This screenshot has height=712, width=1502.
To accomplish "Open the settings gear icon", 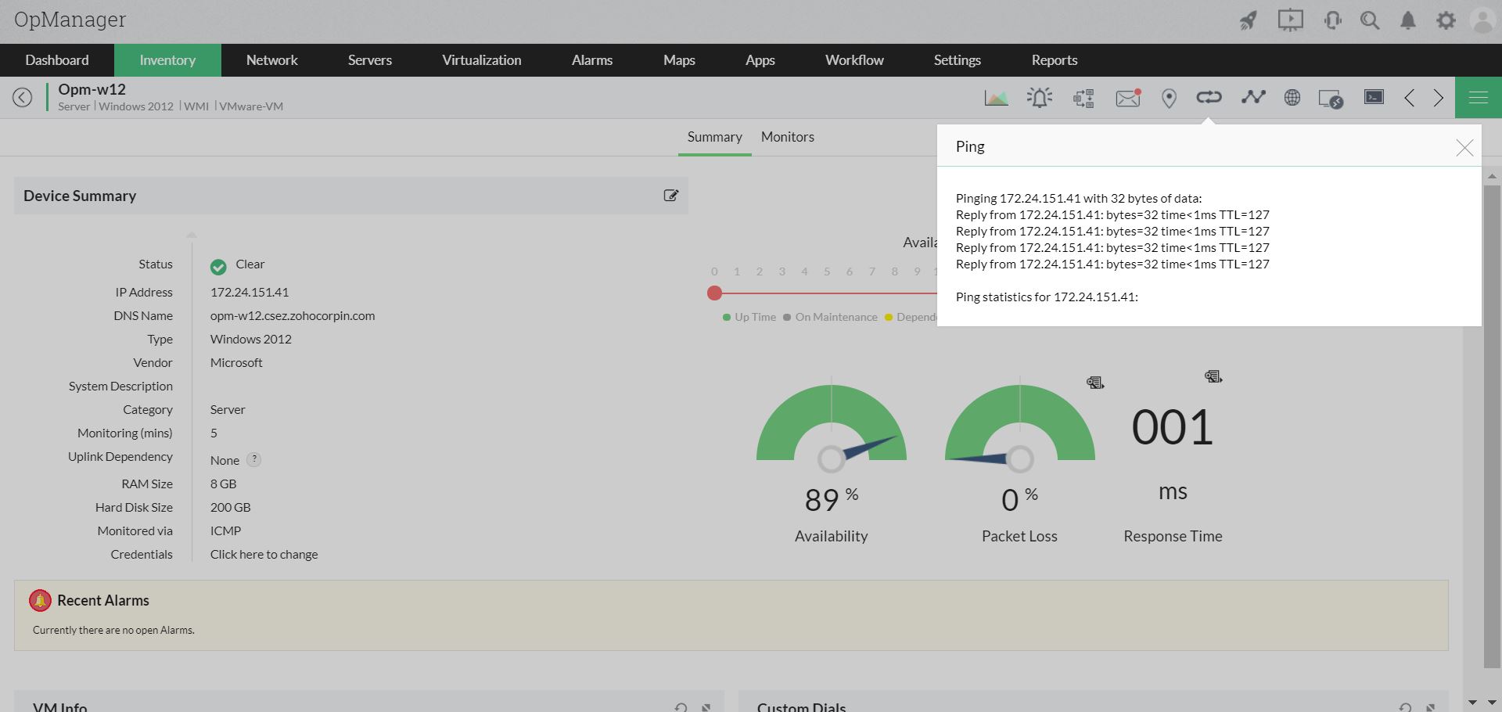I will click(x=1446, y=20).
